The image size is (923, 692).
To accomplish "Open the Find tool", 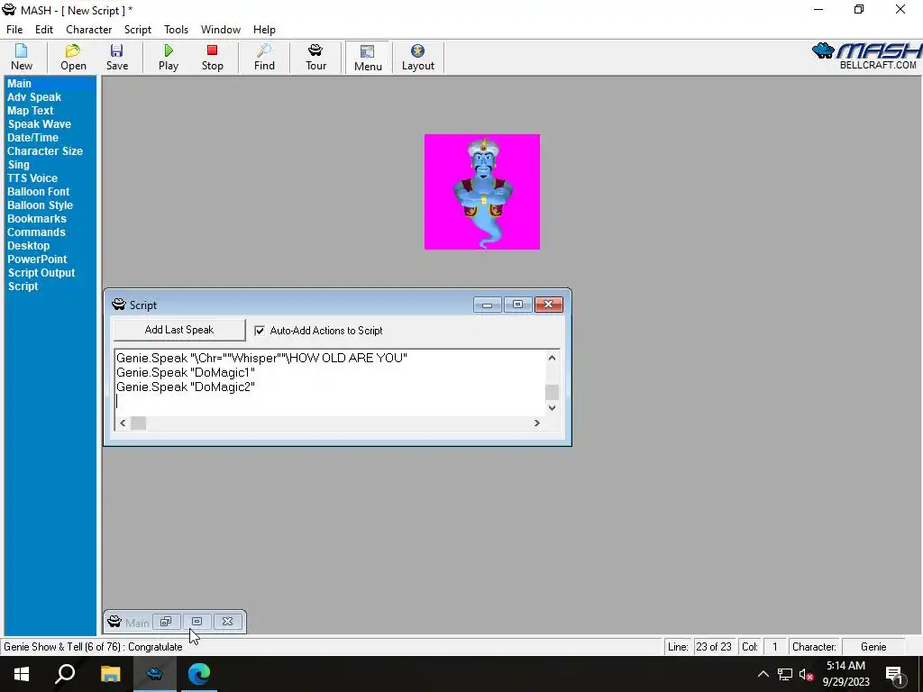I will pos(264,57).
